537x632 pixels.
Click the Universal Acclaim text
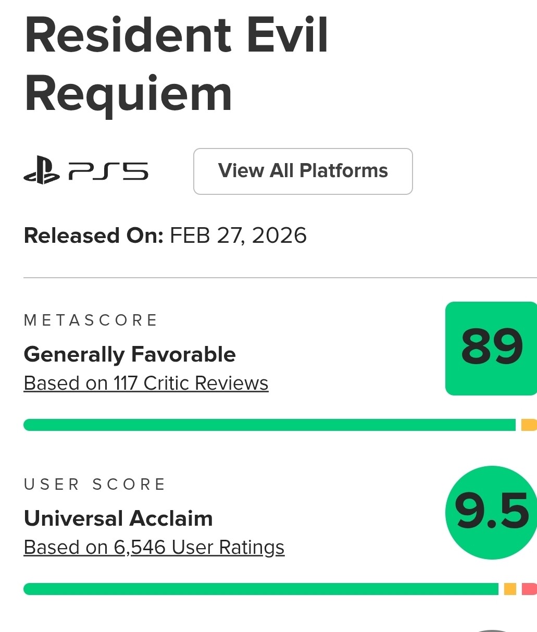tap(118, 519)
